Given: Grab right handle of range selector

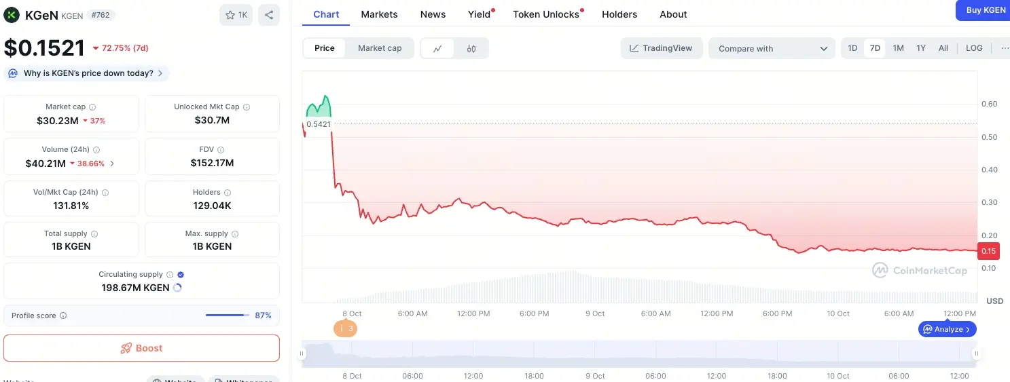Looking at the screenshot, I should coord(977,354).
